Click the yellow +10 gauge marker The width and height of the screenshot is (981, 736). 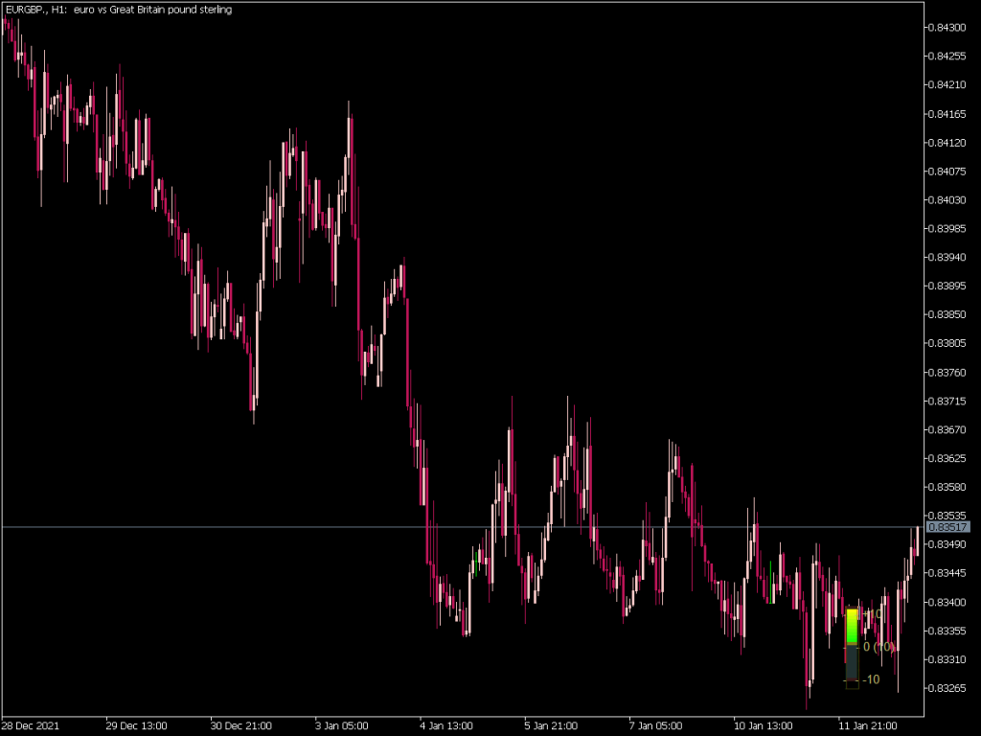click(x=872, y=614)
